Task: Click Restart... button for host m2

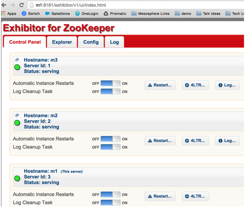Action: 160,141
